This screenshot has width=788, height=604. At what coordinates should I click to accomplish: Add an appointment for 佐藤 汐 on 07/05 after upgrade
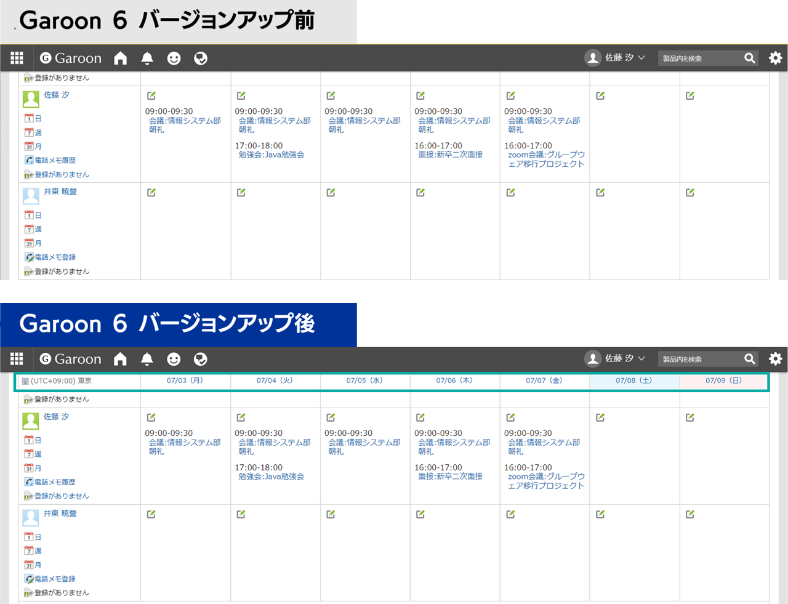pos(331,417)
